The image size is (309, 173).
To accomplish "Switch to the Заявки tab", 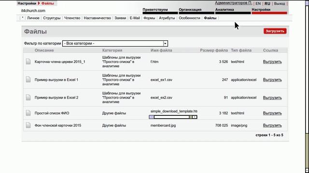I will click(x=120, y=18).
